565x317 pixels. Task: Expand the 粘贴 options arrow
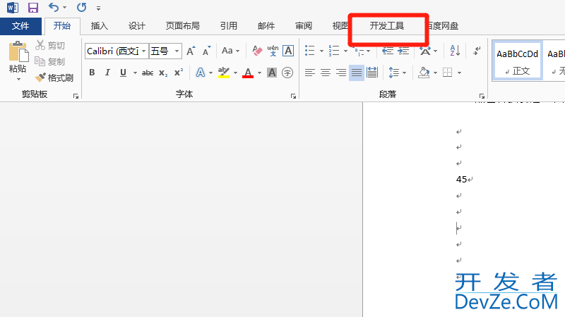(18, 79)
